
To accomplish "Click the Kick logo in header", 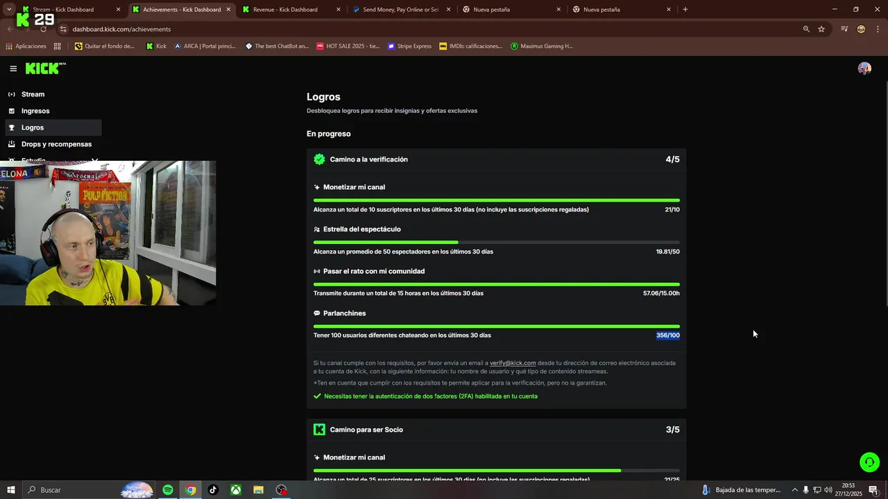I will click(x=45, y=68).
